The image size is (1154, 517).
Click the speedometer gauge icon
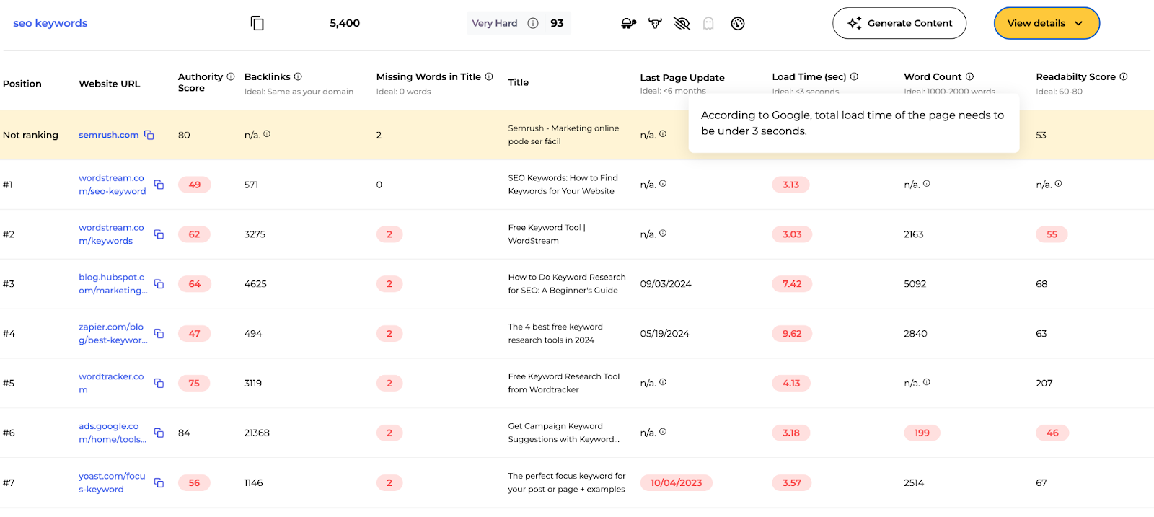737,24
